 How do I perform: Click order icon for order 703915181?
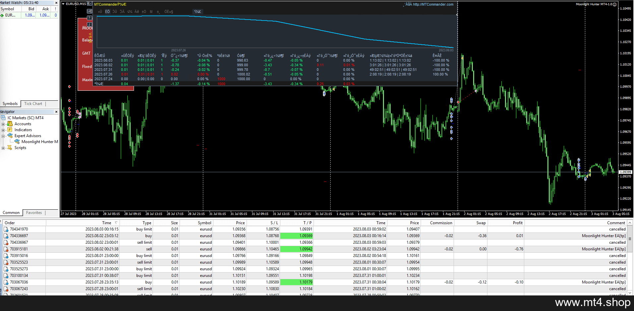tap(6, 249)
